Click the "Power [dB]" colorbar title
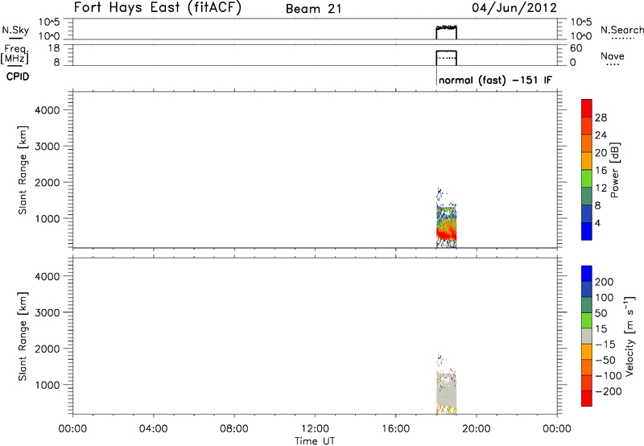The image size is (644, 446). coord(614,170)
